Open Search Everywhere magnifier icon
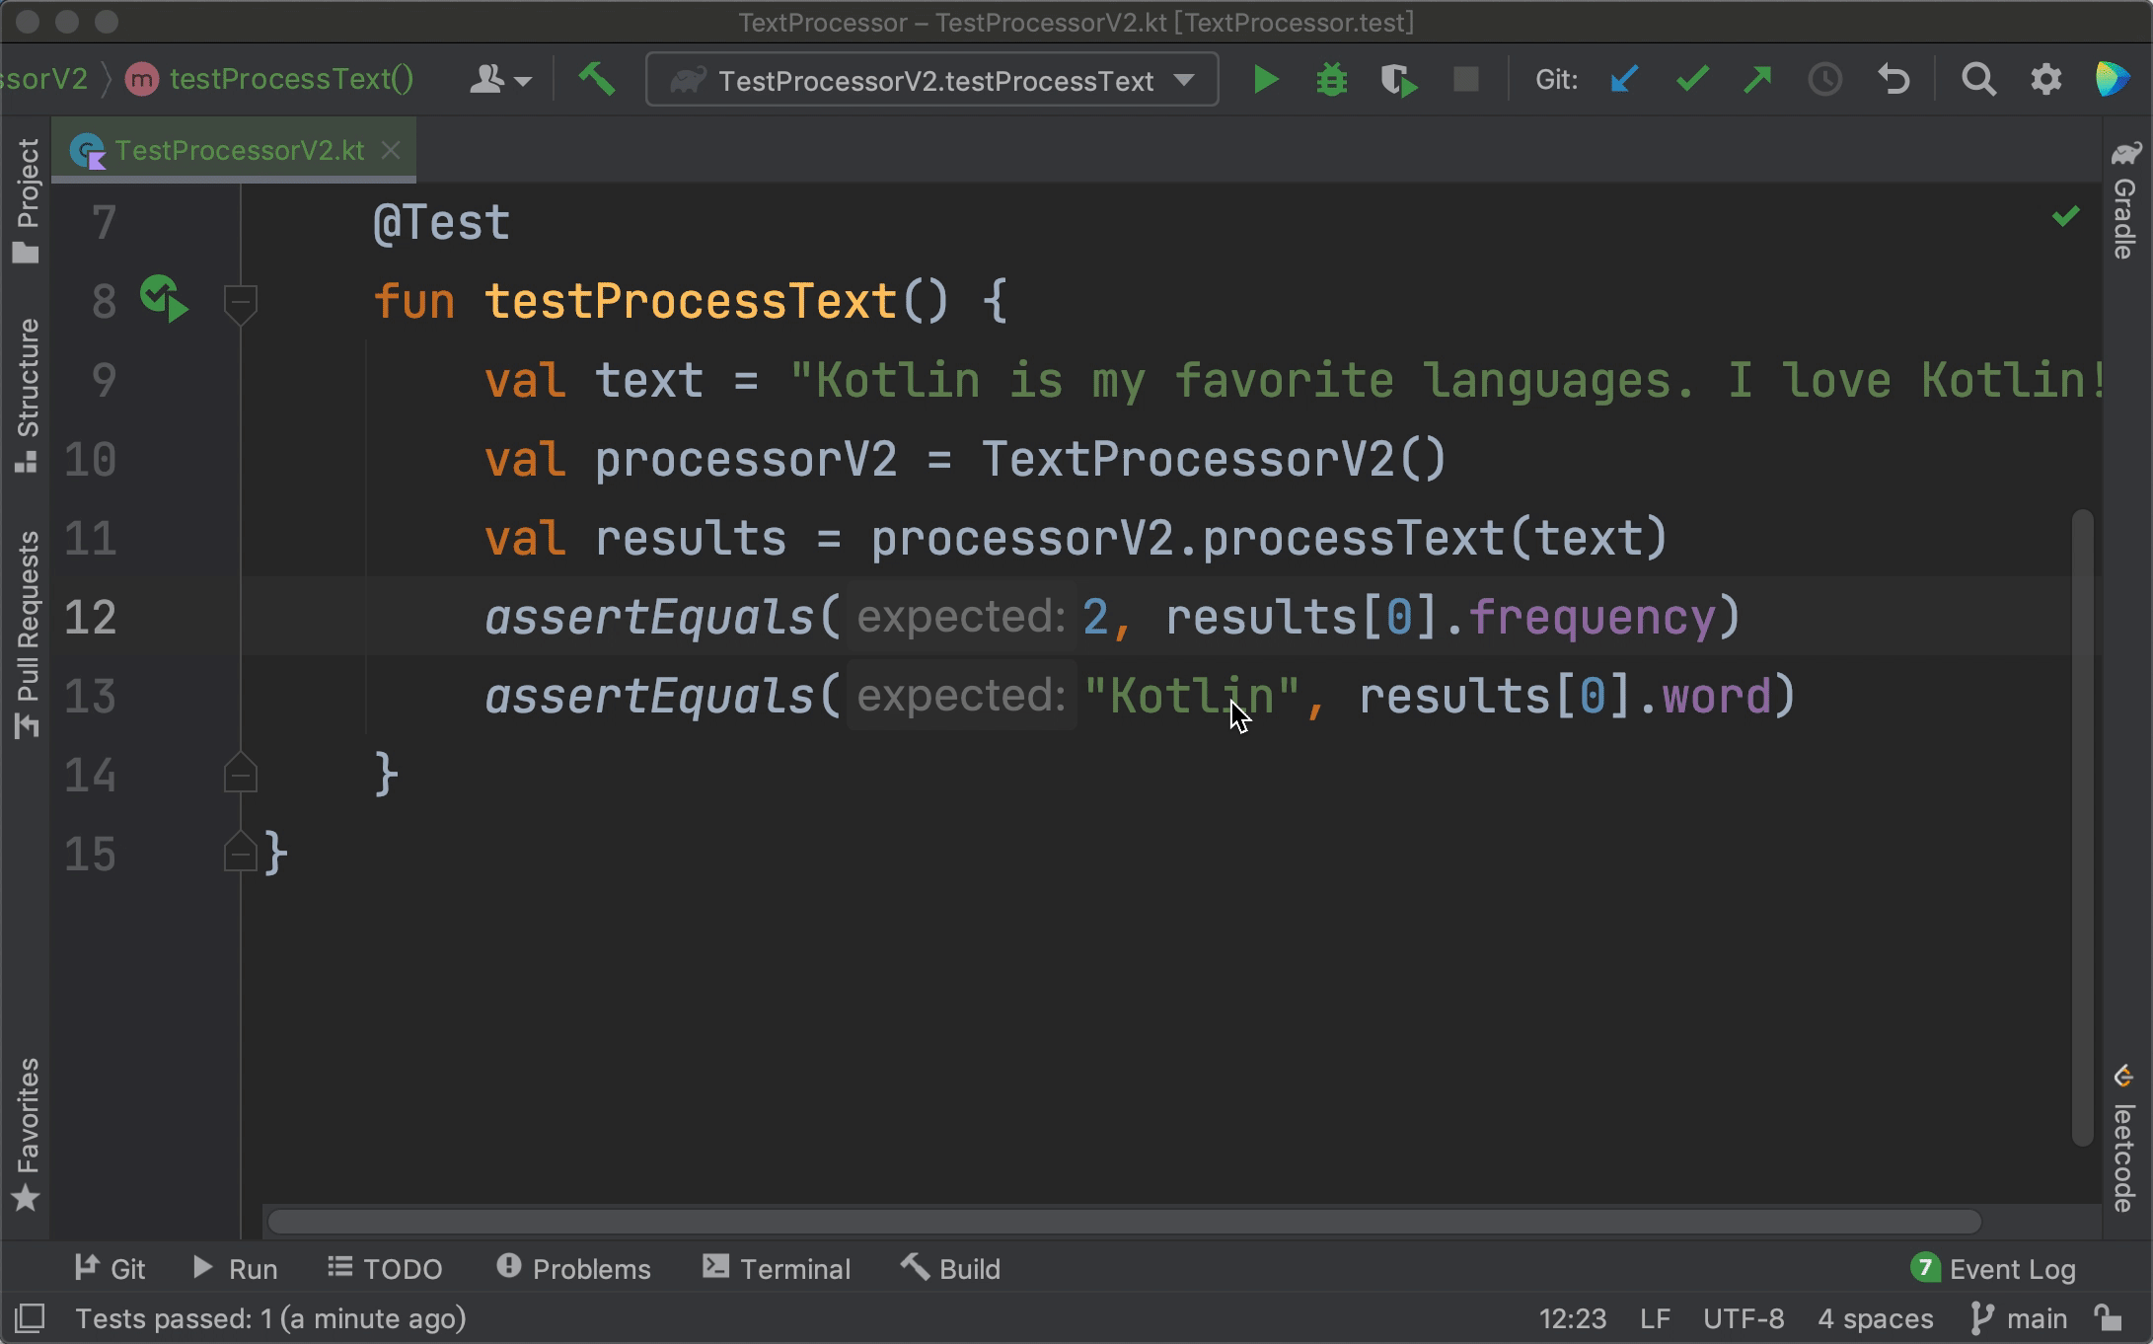The image size is (2153, 1344). pyautogui.click(x=1978, y=80)
